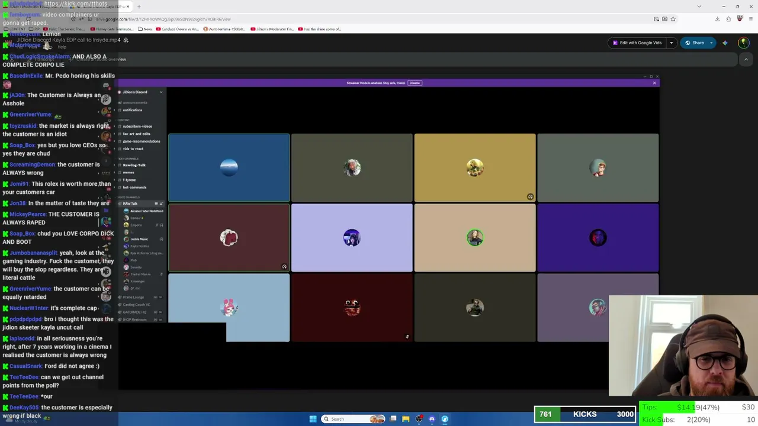Open File Explorer from the taskbar
The image size is (758, 426).
[406, 419]
